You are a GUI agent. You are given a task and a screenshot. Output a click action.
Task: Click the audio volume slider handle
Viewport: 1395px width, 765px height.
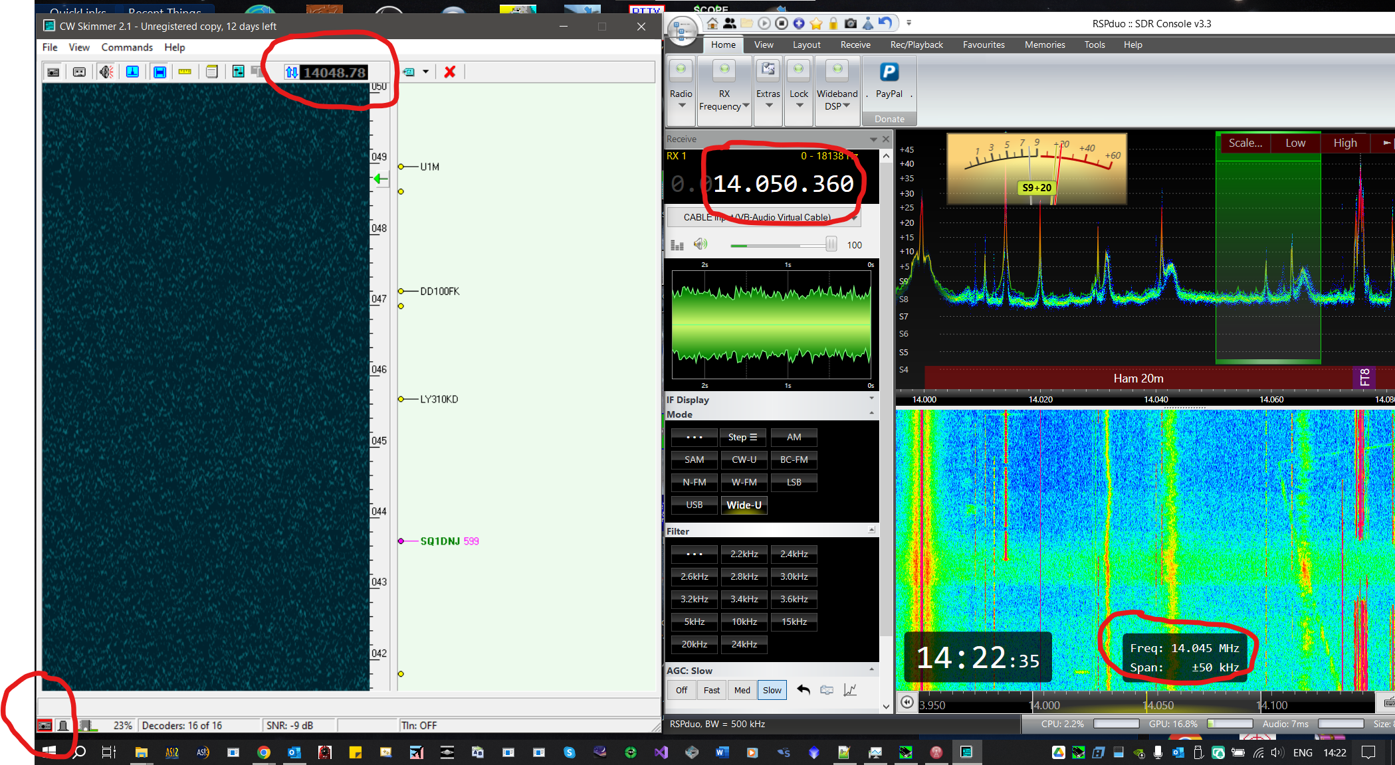(831, 244)
